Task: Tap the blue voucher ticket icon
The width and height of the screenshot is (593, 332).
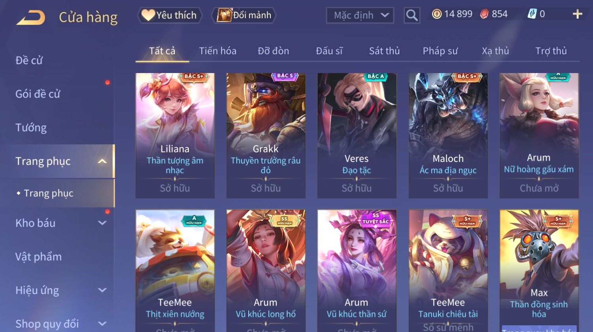Action: 532,14
